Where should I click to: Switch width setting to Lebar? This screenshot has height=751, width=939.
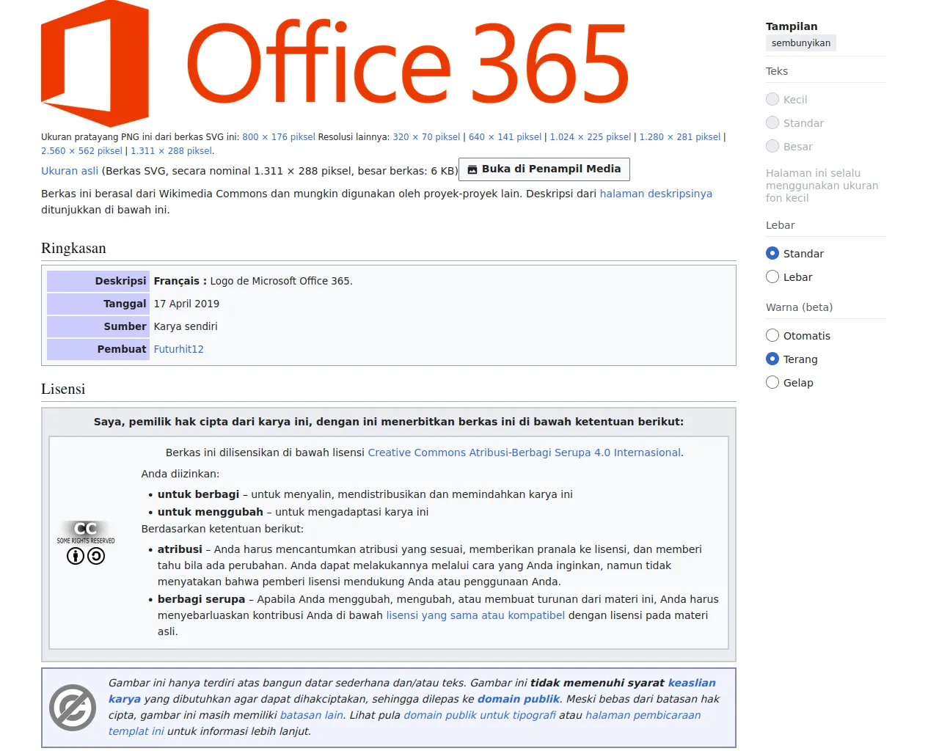coord(772,277)
